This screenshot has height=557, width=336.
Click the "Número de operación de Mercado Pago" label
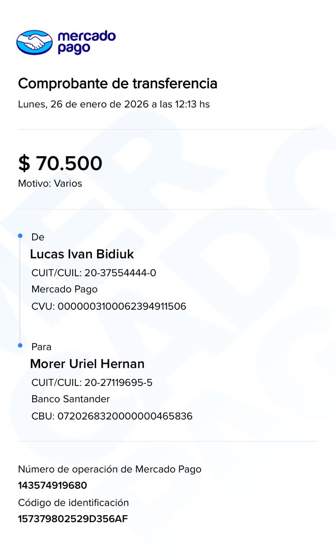[110, 469]
